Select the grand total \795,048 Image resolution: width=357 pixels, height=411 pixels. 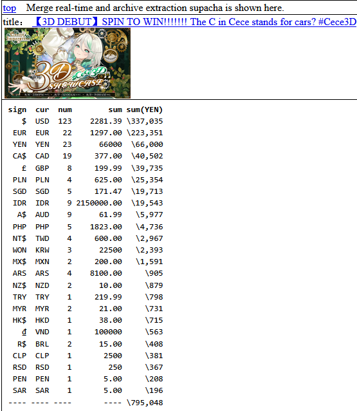click(145, 403)
